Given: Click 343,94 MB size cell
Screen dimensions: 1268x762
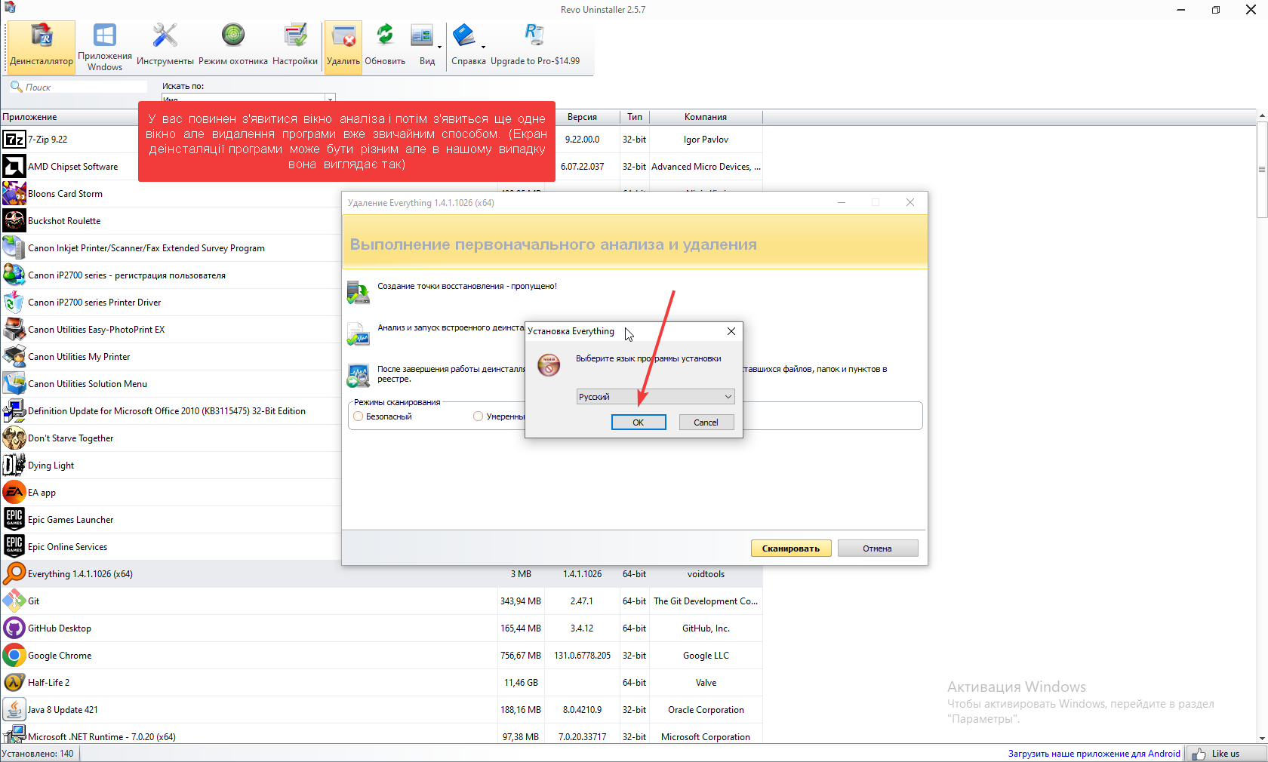Looking at the screenshot, I should point(521,601).
